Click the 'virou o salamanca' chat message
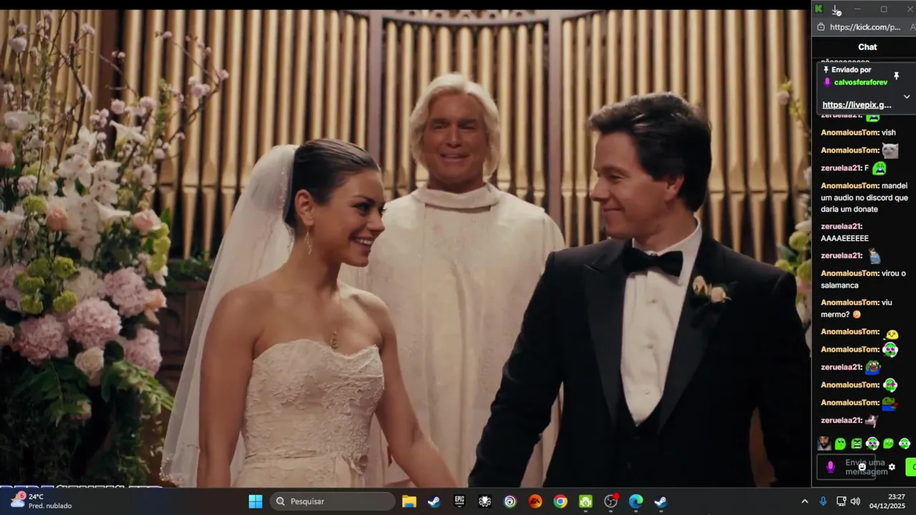The image size is (916, 515). click(x=863, y=279)
